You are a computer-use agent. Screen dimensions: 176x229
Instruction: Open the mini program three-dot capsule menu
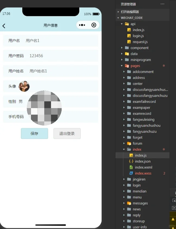tap(82, 25)
